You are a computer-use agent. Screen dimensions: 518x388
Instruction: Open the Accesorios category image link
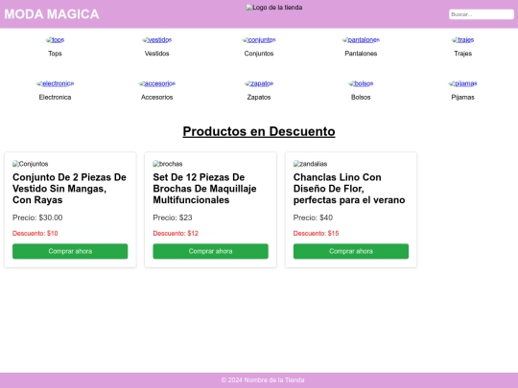click(157, 83)
